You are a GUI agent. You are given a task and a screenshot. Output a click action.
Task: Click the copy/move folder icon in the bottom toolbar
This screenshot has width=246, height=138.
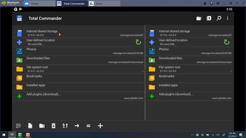pyautogui.click(x=42, y=126)
